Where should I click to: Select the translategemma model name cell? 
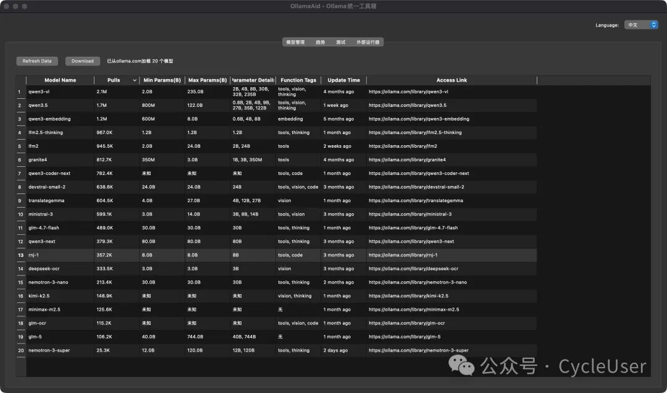coord(60,201)
